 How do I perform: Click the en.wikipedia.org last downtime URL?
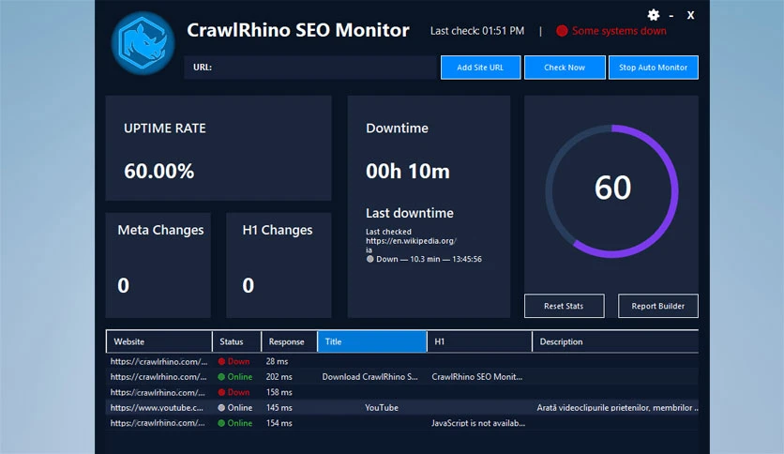411,241
